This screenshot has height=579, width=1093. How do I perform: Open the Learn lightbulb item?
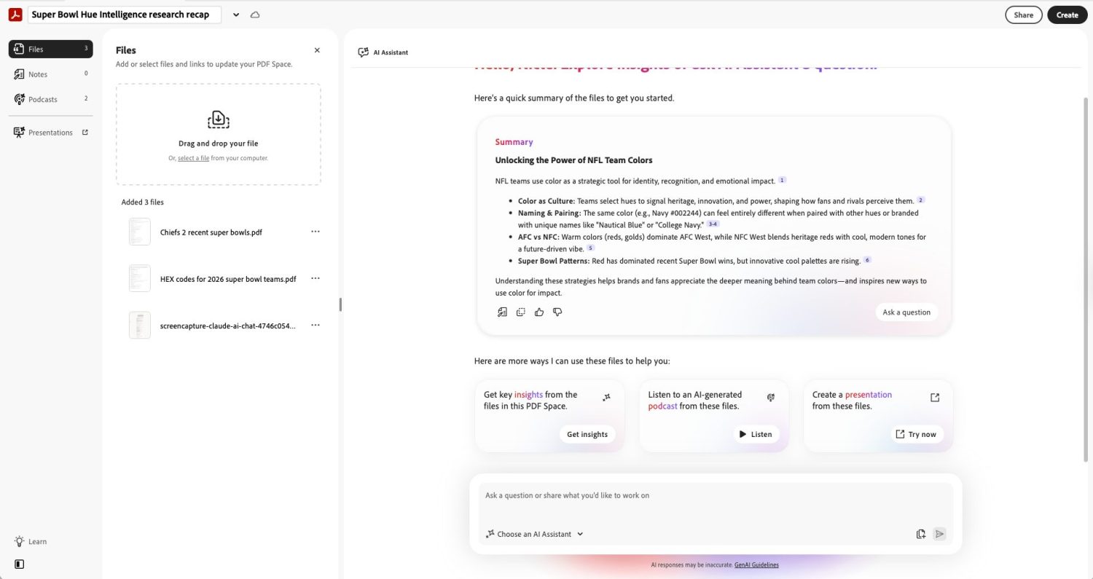(x=31, y=541)
